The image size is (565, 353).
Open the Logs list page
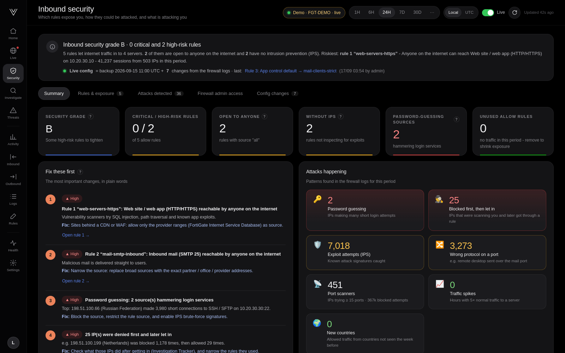pos(13,199)
